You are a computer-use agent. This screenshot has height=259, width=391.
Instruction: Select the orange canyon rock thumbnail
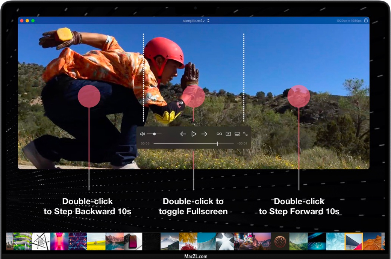372,241
